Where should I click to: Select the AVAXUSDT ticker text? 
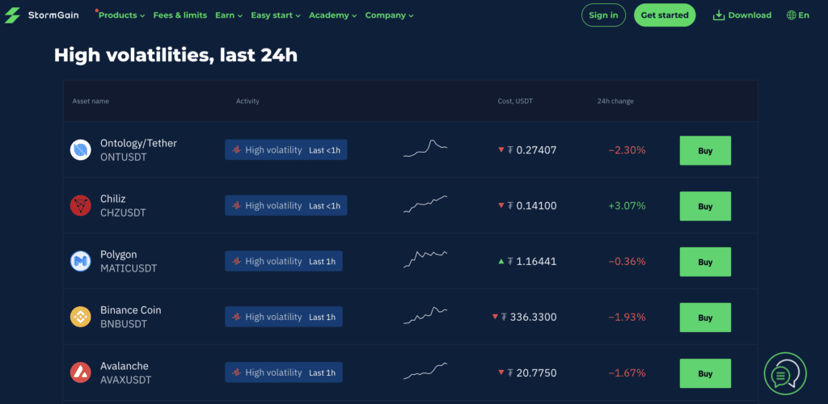pyautogui.click(x=125, y=380)
